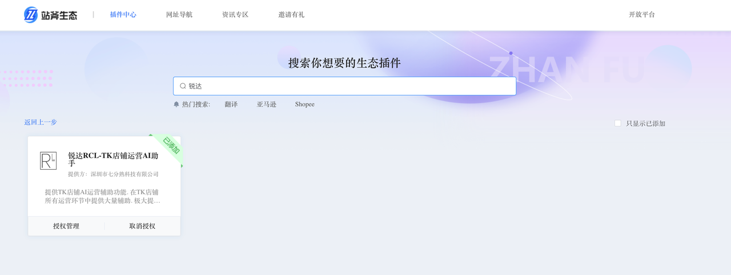Go to 网址导航 in top navigation
731x275 pixels.
[x=179, y=15]
